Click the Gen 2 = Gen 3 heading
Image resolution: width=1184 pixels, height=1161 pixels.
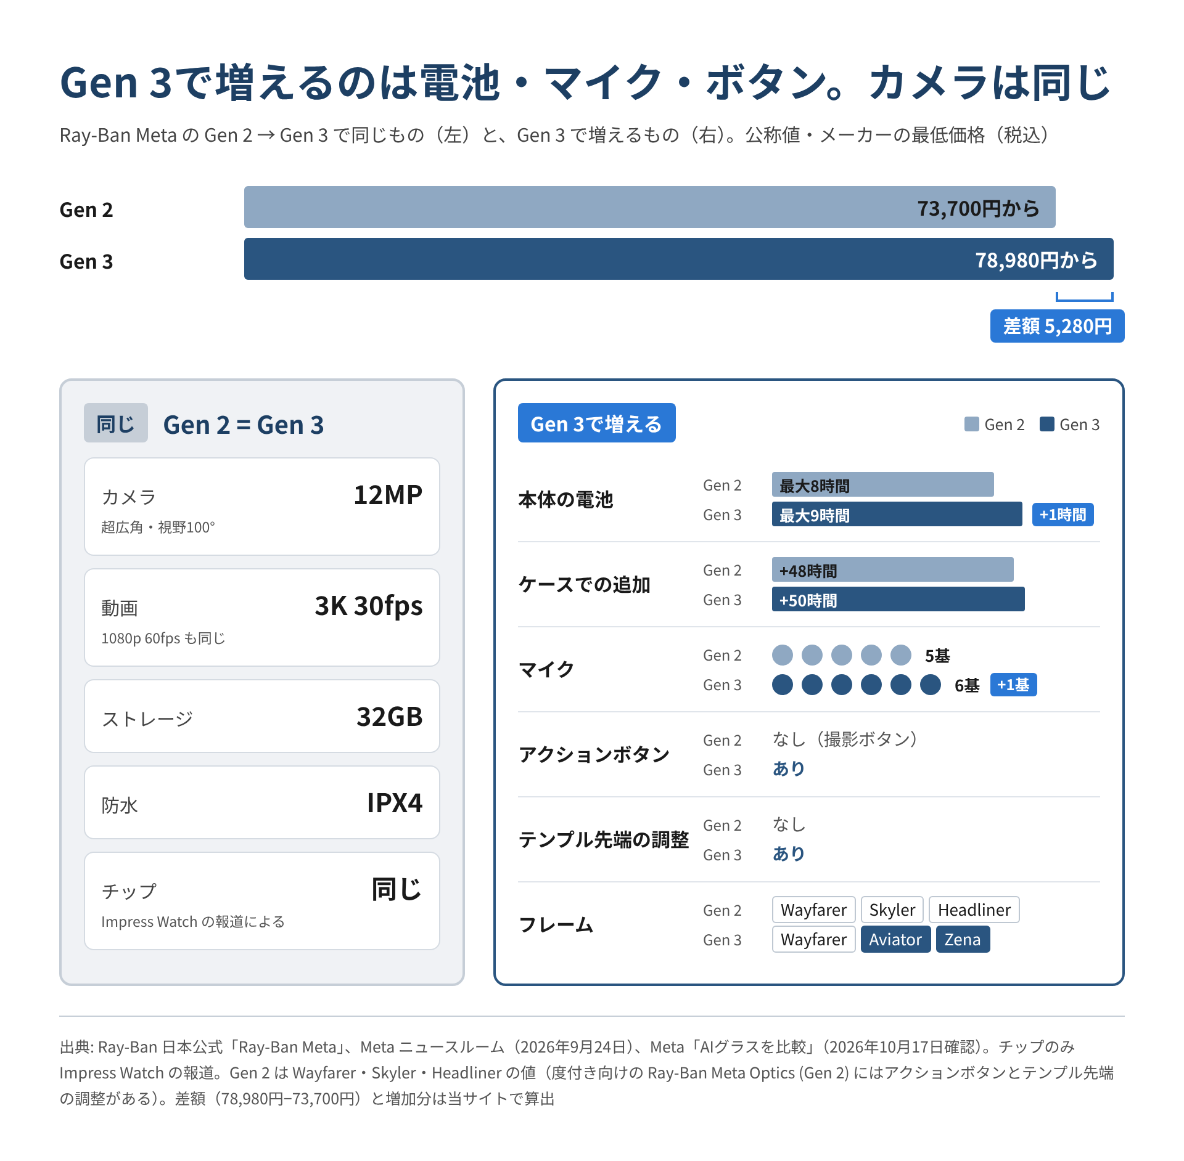point(243,424)
